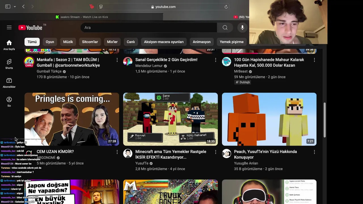Select the Oyun filter chip

click(50, 42)
